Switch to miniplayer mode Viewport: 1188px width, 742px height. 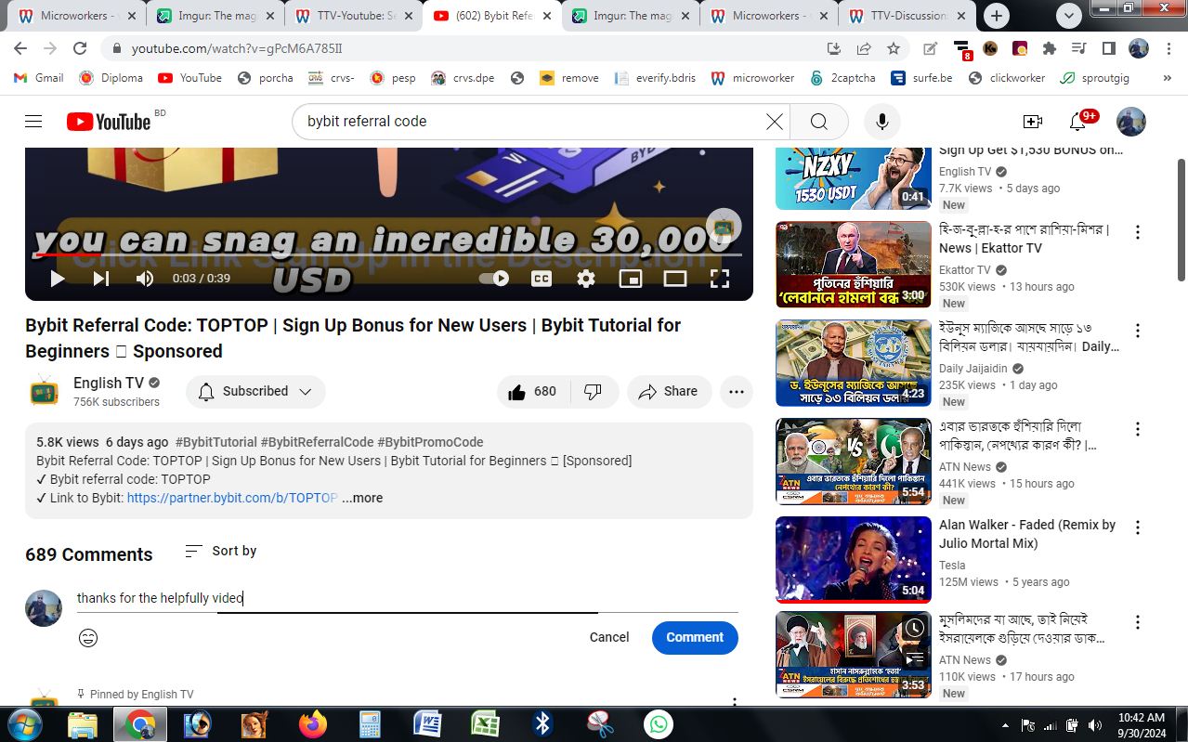coord(631,278)
